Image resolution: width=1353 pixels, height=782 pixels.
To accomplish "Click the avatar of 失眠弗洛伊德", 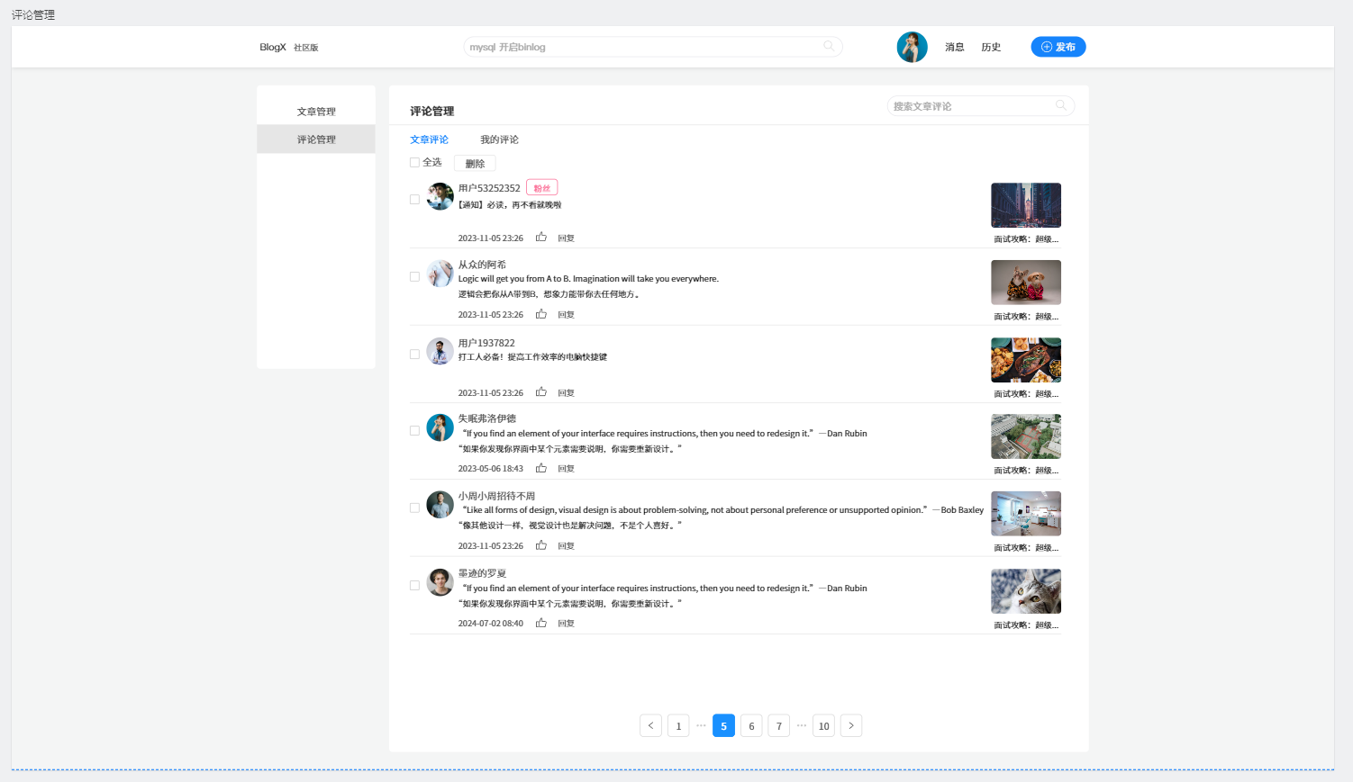I will (440, 427).
